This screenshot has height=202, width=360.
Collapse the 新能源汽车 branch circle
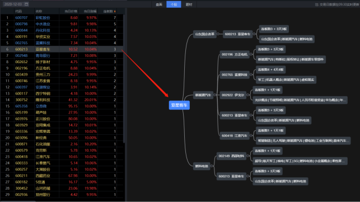[214, 95]
